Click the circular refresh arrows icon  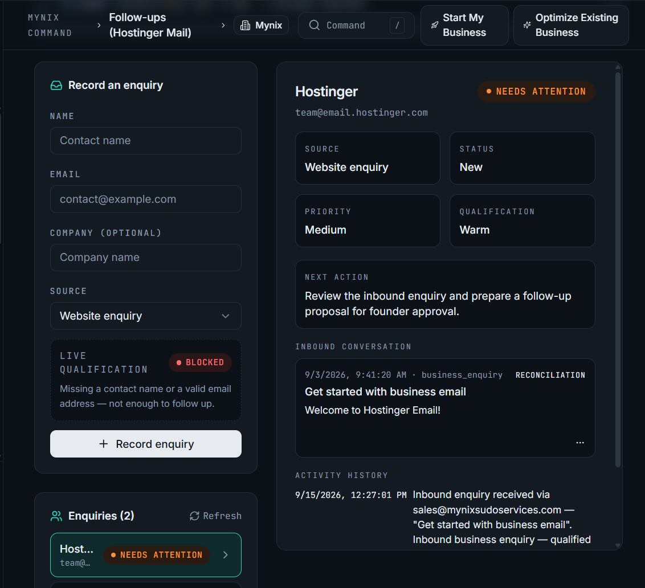pyautogui.click(x=194, y=516)
